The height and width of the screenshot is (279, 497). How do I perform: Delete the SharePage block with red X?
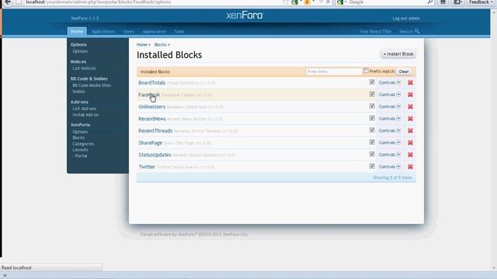[410, 143]
